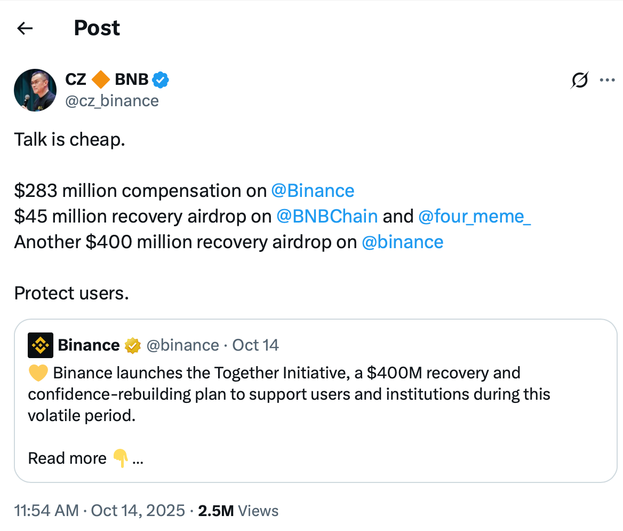The width and height of the screenshot is (623, 531).
Task: Go back using the back arrow
Action: [25, 28]
